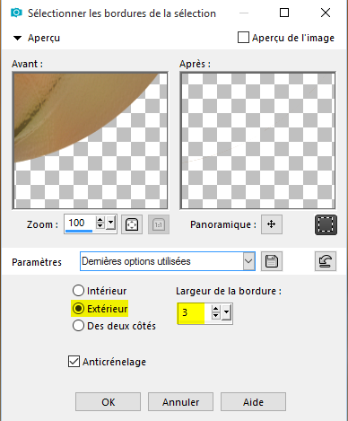Click the save preset floppy disk icon
Viewport: 348px width, 421px height.
tap(272, 261)
